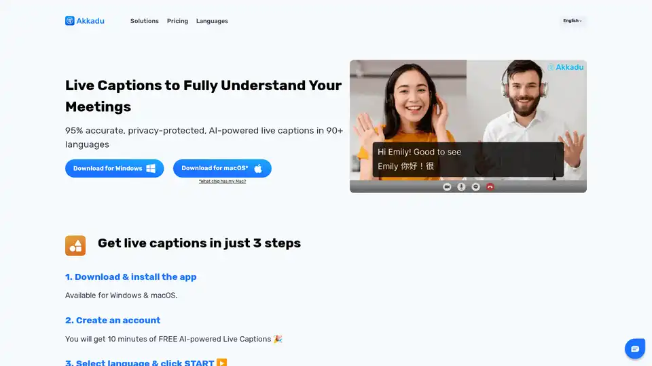Click the Akkadu logo icon in header
Viewport: 652px width, 366px height.
coord(70,21)
